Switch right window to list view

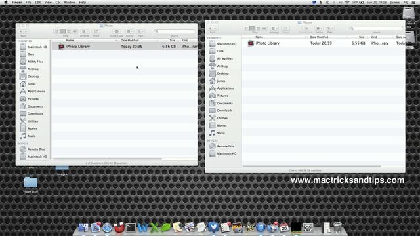[x=252, y=28]
